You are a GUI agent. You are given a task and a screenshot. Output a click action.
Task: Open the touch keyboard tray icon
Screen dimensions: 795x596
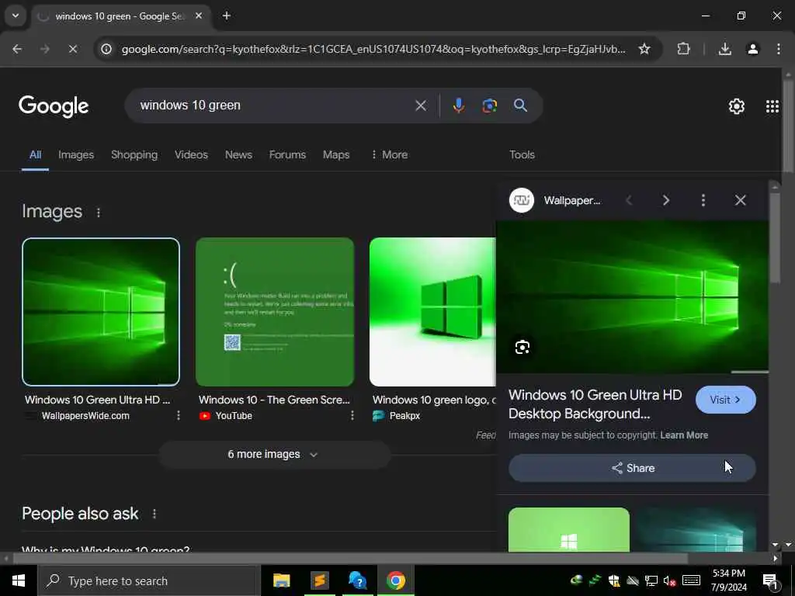point(691,580)
